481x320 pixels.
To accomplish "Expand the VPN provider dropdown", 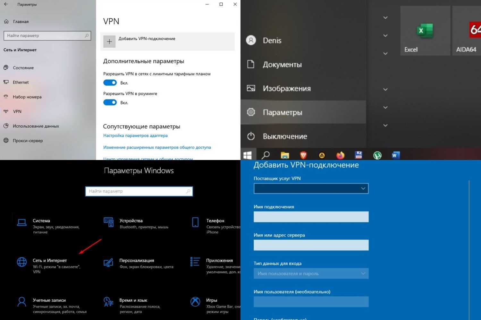I will pyautogui.click(x=311, y=188).
